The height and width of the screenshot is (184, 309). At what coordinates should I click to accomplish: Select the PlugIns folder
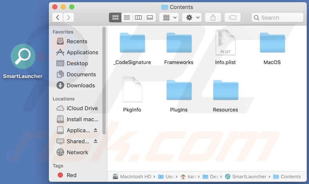pos(179,96)
